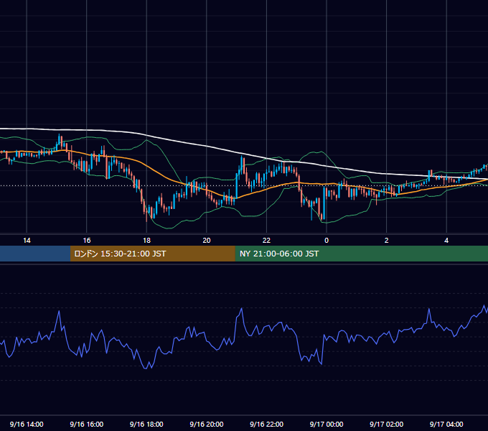The image size is (488, 431).
Task: Click the hour label 22 on the price chart axis
Action: [x=266, y=240]
